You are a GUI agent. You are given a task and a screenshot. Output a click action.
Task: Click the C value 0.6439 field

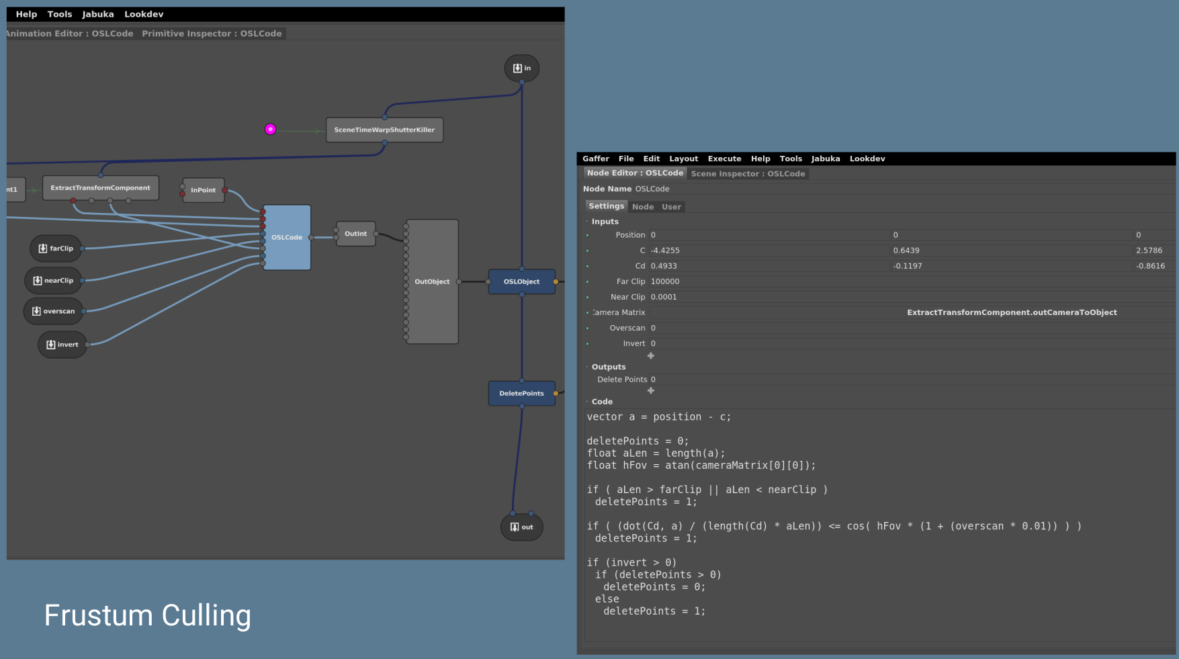click(1011, 251)
